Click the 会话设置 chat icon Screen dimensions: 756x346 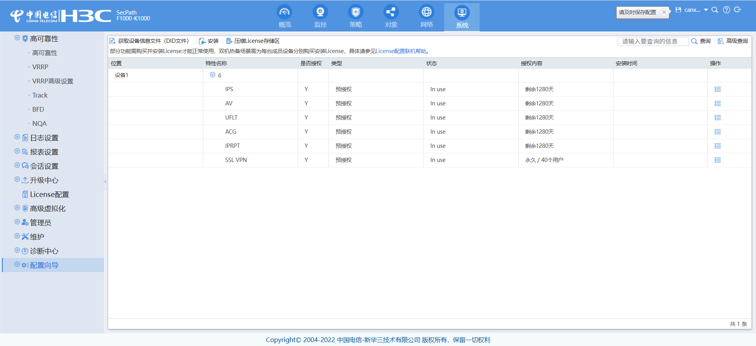[25, 166]
